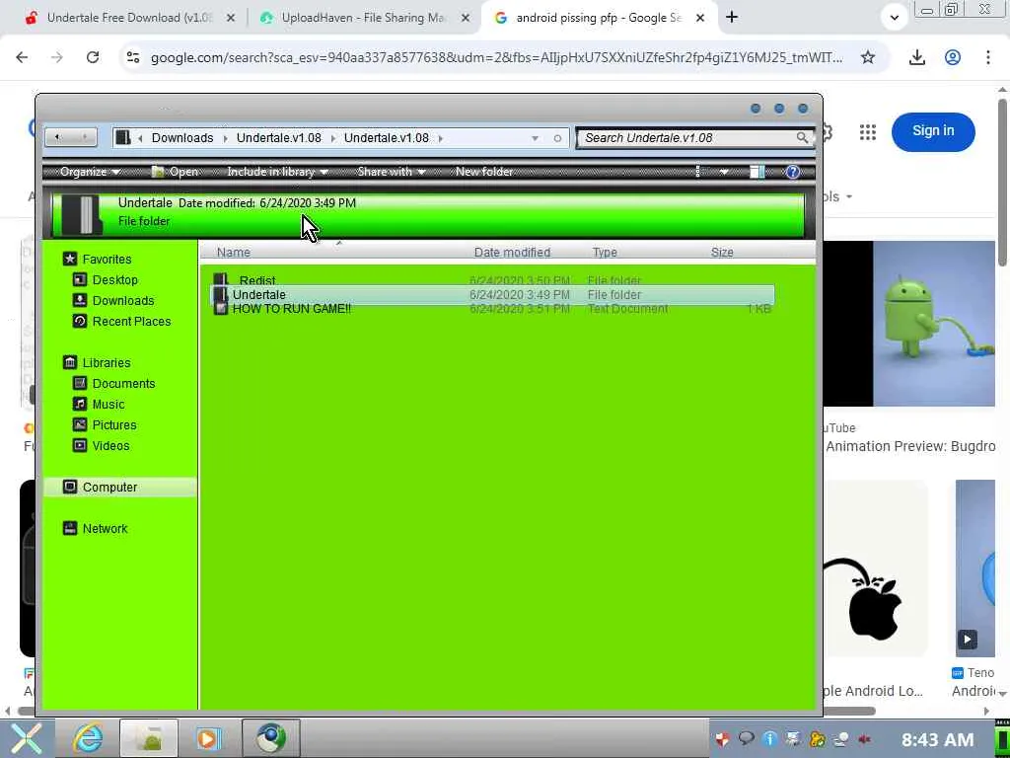Click the Chrome URL address field

point(496,57)
